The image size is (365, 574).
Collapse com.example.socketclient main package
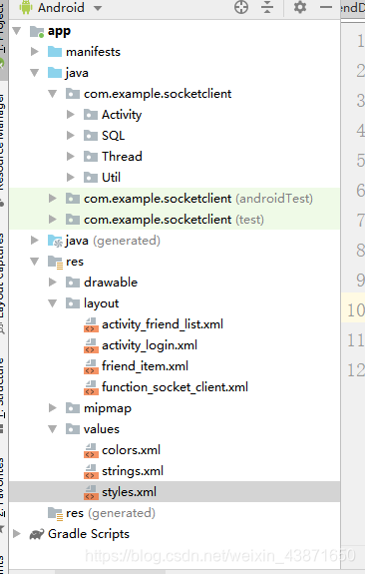pyautogui.click(x=53, y=94)
